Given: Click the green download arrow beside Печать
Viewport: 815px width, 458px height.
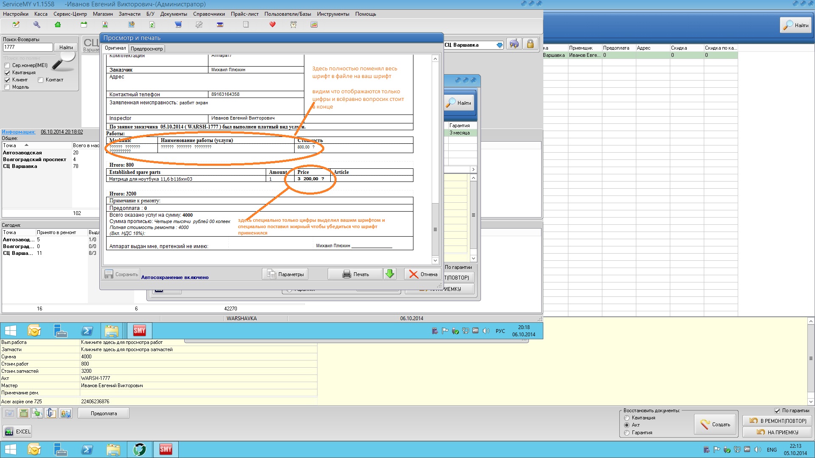Looking at the screenshot, I should click(390, 274).
